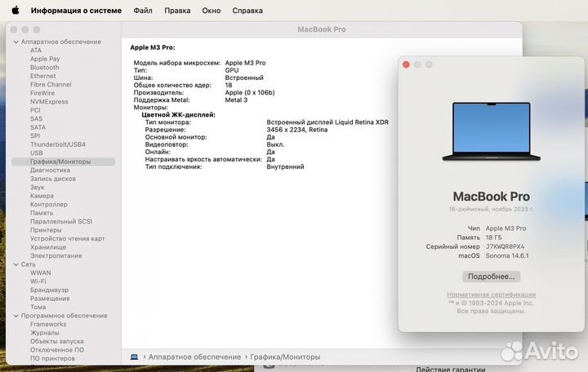The image size is (588, 372).
Task: Select FireWire in the sidebar
Action: [x=42, y=93]
